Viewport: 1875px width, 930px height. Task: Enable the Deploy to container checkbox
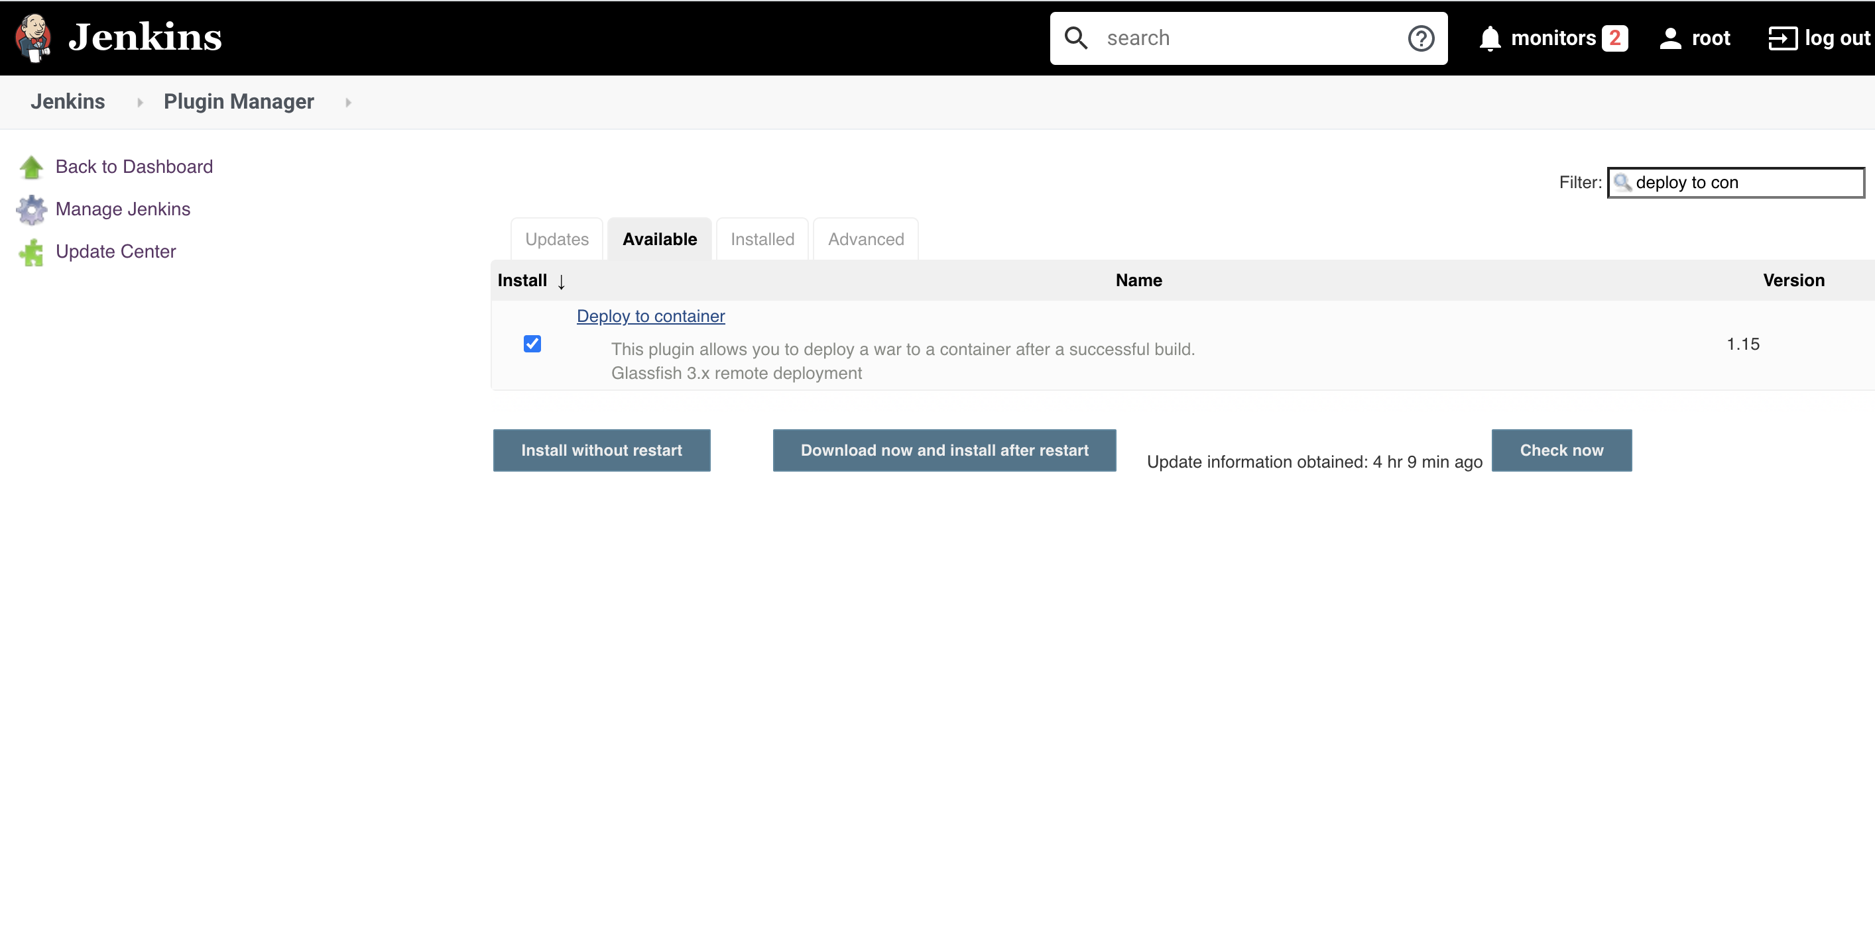coord(532,344)
